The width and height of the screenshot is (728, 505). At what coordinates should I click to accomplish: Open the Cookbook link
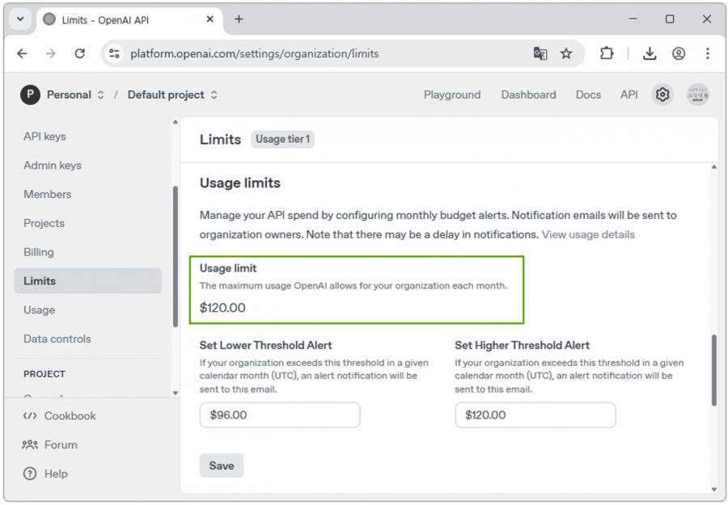click(x=59, y=416)
